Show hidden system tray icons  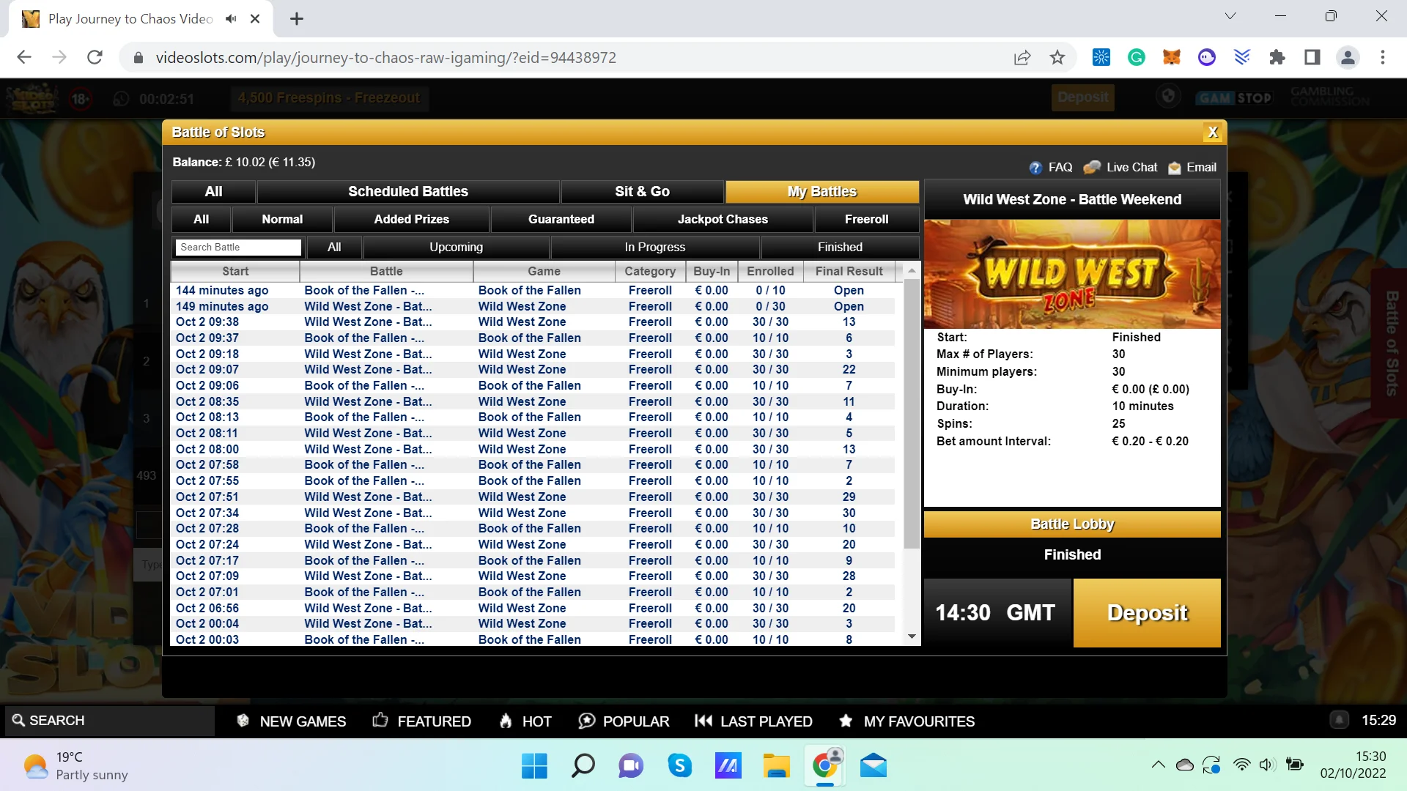pos(1158,765)
